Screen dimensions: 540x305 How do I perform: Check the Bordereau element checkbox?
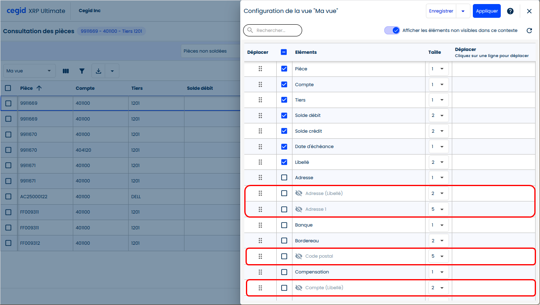point(284,241)
